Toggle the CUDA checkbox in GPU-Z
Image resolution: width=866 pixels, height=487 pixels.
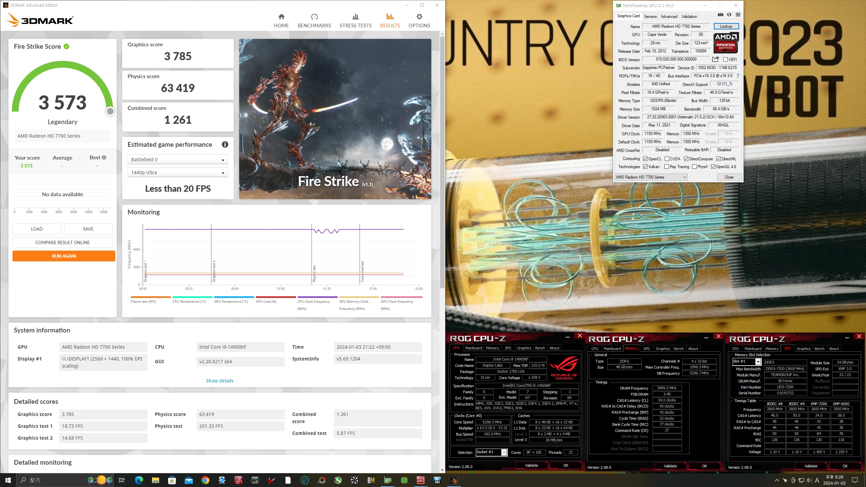tap(667, 159)
